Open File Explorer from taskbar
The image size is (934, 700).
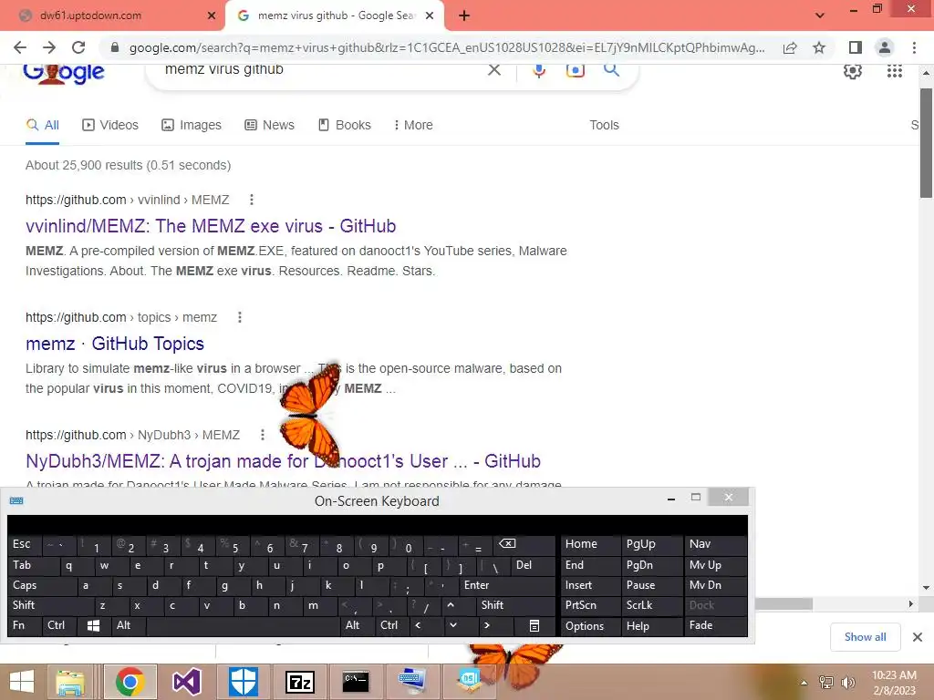pyautogui.click(x=70, y=682)
